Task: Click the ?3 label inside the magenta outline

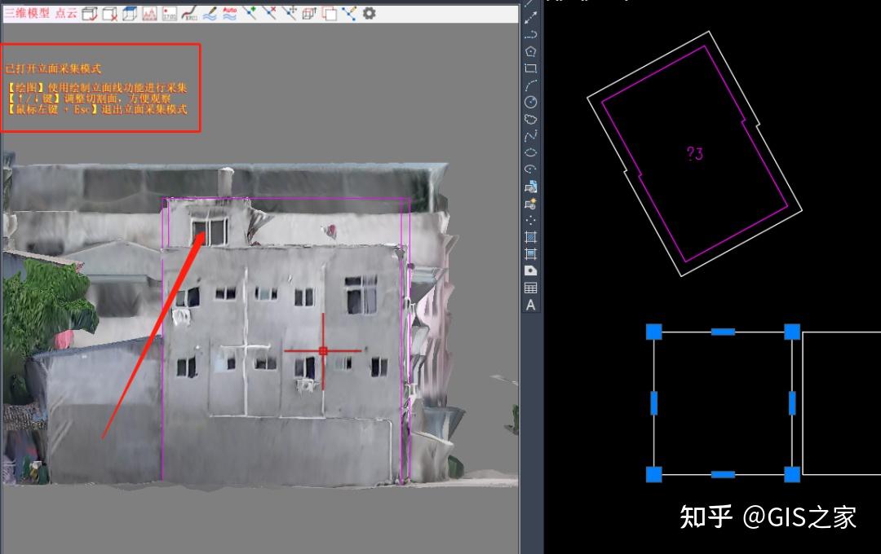Action: 693,154
